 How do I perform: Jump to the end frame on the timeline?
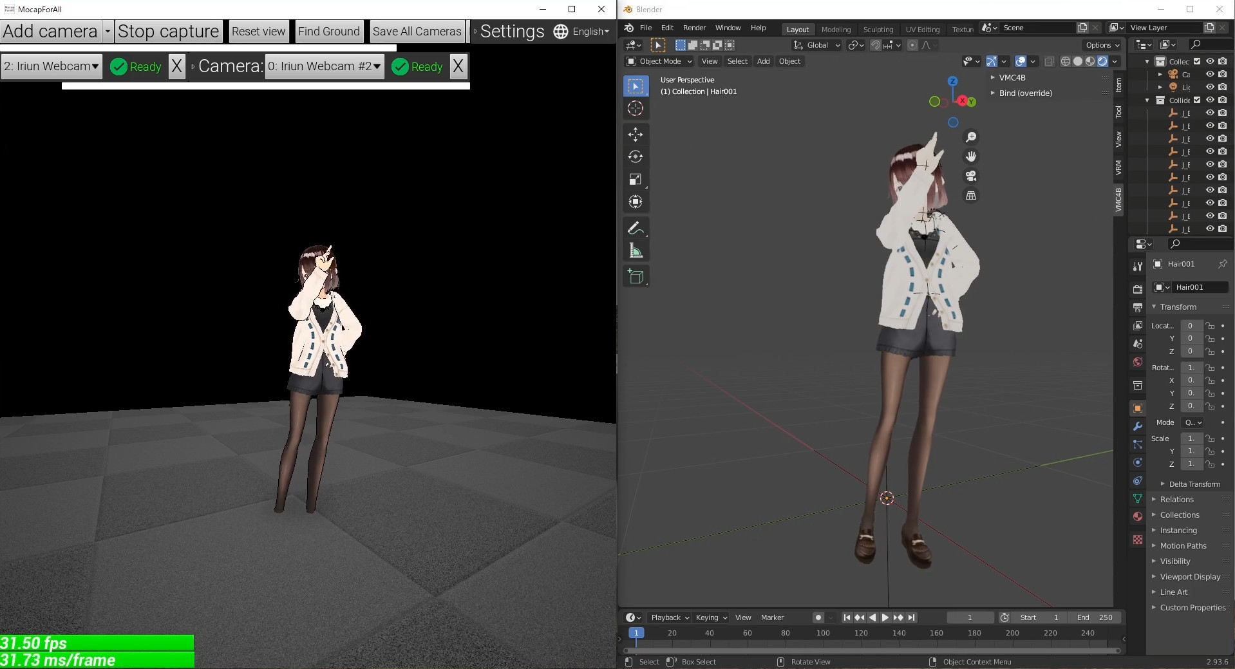[912, 617]
